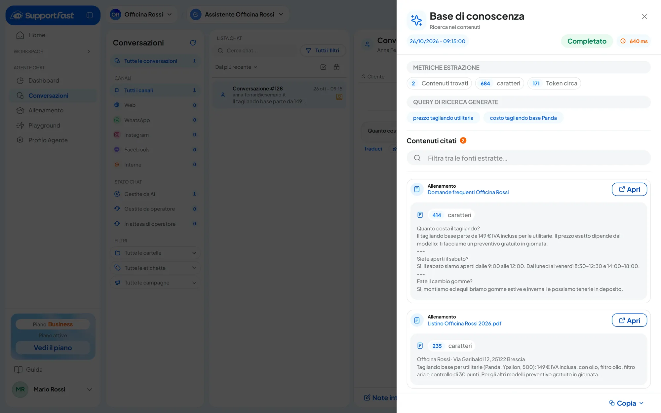Select the WhatsApp channel filter
The height and width of the screenshot is (413, 661).
[x=155, y=120]
